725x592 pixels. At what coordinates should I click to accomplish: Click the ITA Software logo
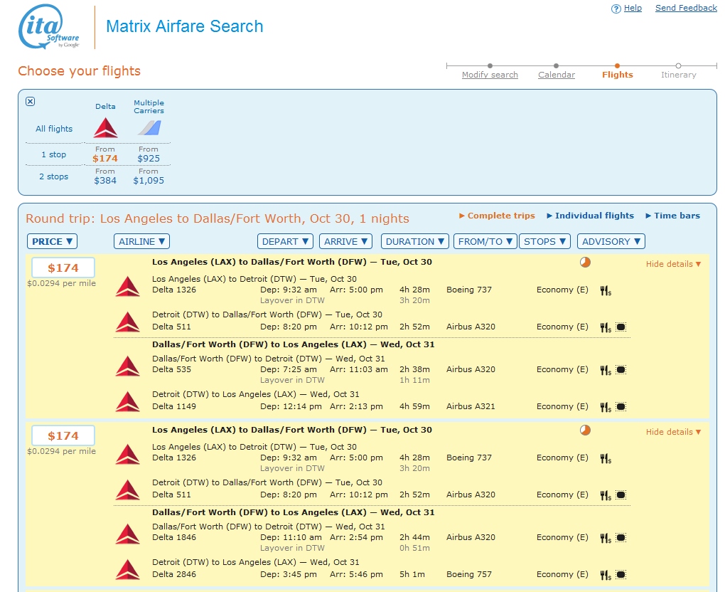tap(48, 28)
